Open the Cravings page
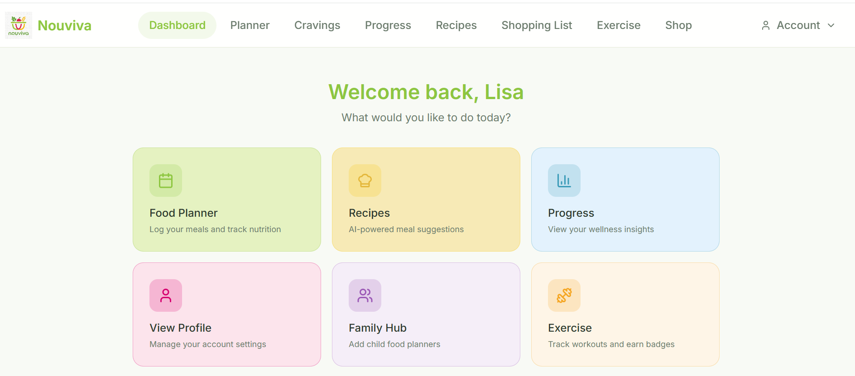The image size is (855, 376). 317,25
